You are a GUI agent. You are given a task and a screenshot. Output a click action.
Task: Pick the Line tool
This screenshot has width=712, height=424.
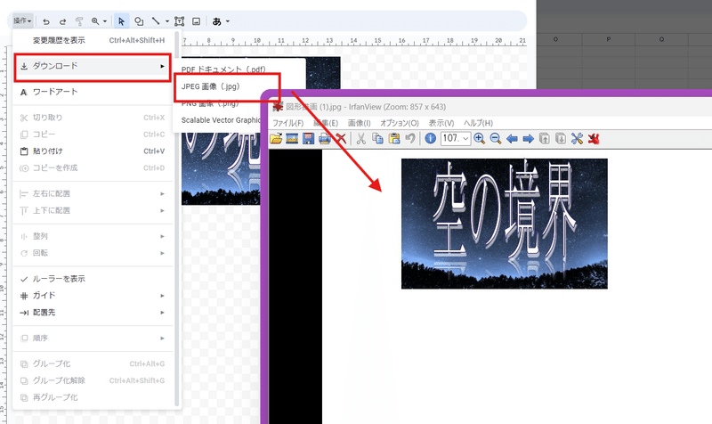coord(156,21)
